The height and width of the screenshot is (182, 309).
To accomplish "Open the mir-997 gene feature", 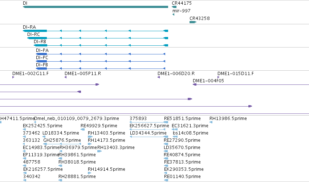I will (x=174, y=15).
